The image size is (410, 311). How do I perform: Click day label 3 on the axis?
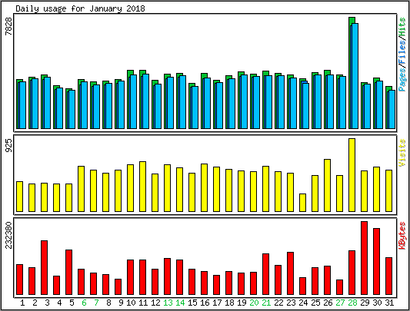(x=47, y=303)
